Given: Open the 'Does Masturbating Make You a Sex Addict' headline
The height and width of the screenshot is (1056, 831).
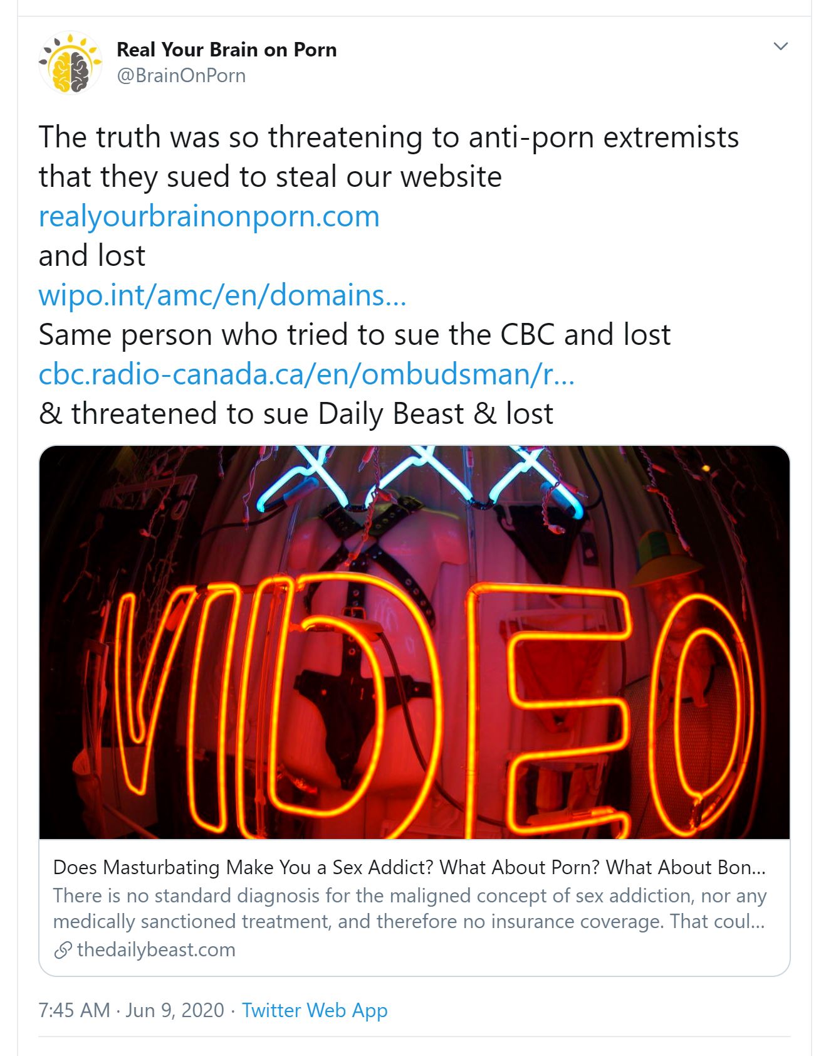Looking at the screenshot, I should [409, 867].
